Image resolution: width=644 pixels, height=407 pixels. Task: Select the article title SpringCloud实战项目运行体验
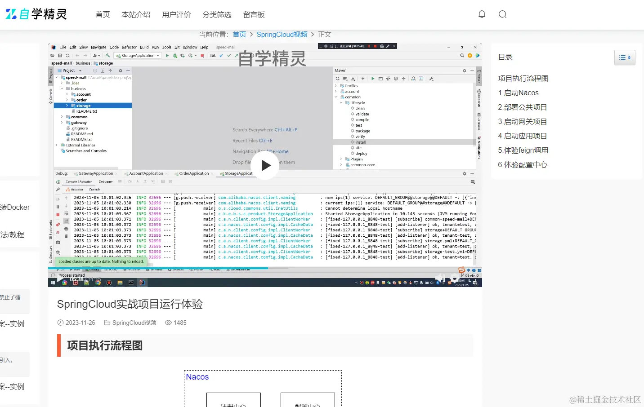(130, 304)
